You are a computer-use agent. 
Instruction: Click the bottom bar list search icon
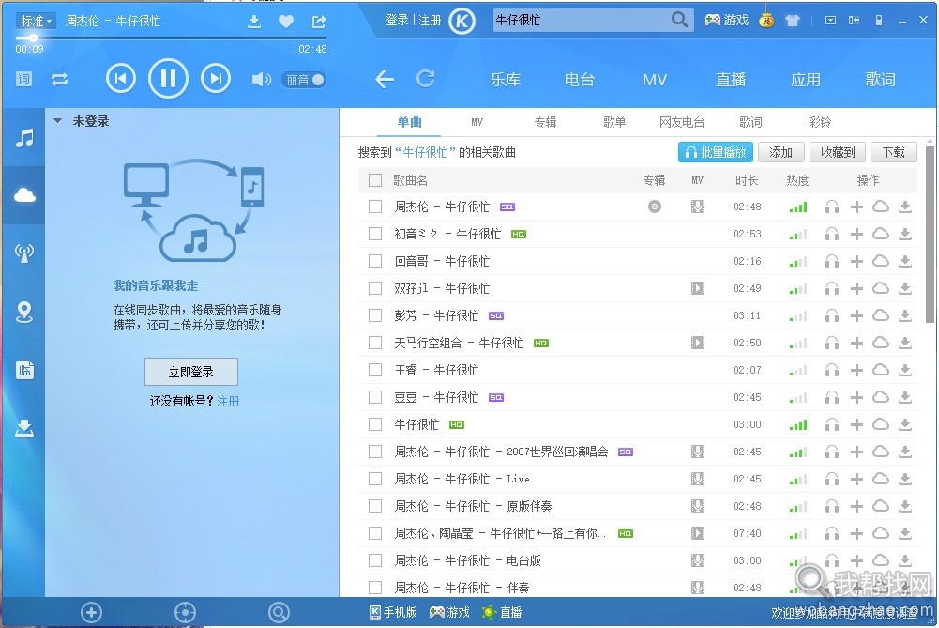pos(279,612)
